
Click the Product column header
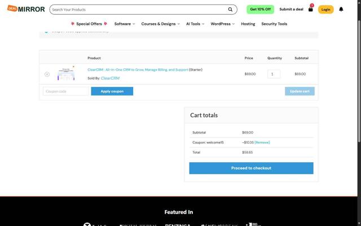pyautogui.click(x=94, y=58)
